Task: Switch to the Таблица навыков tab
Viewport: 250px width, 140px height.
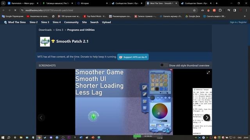Action: pyautogui.click(x=57, y=3)
